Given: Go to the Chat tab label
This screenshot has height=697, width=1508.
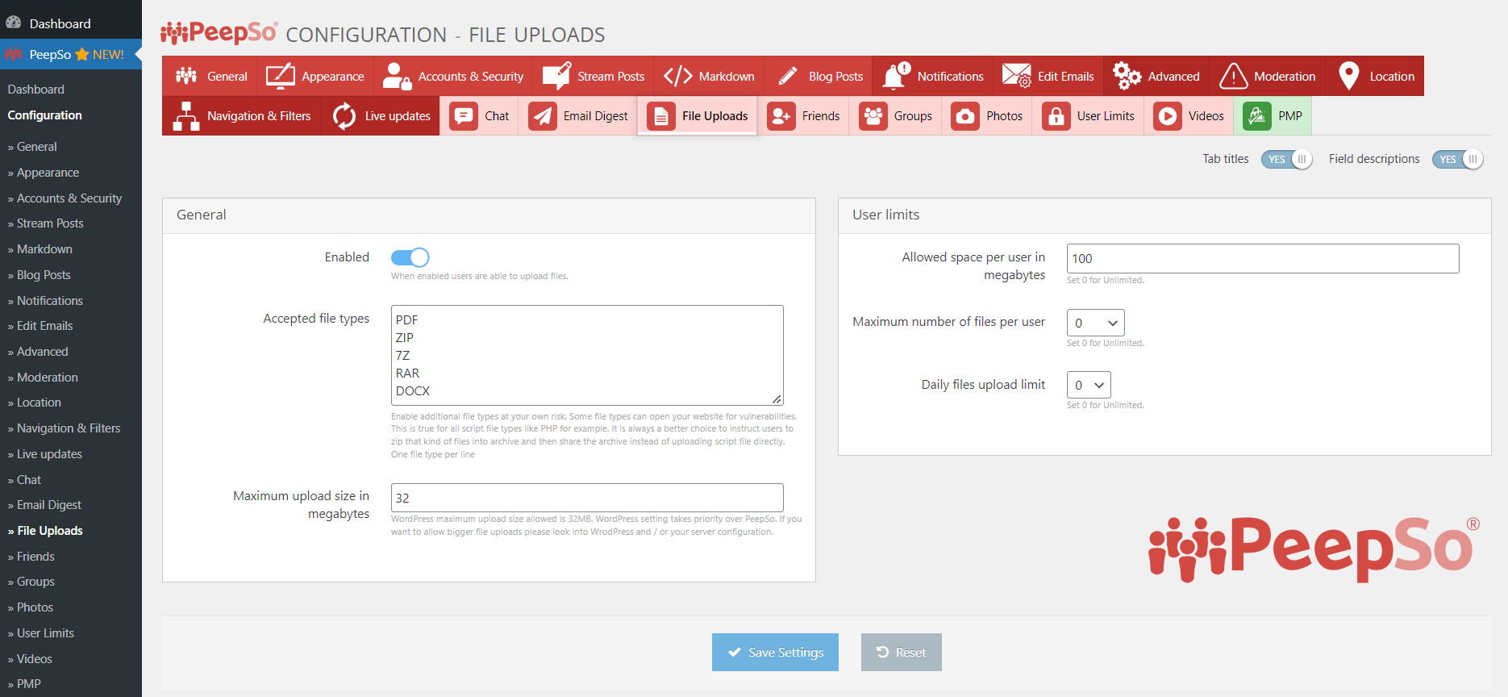Looking at the screenshot, I should coord(497,116).
